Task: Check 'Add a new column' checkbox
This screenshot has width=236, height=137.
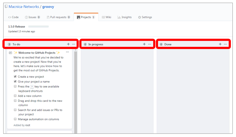Action: tap(15, 96)
